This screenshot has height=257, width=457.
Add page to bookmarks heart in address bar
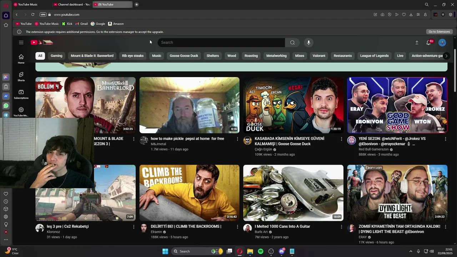404,15
